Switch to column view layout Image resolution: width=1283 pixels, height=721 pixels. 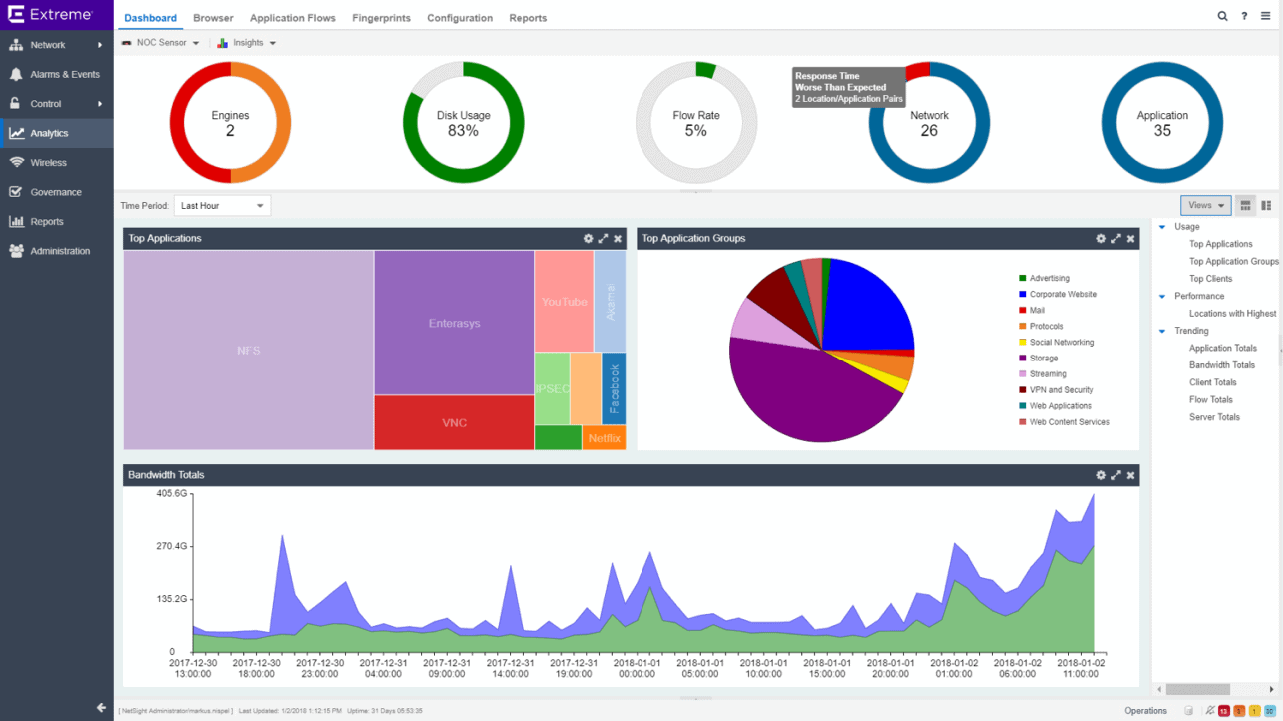[1266, 205]
